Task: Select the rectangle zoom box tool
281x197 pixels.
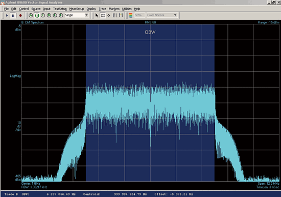Action: (x=103, y=15)
